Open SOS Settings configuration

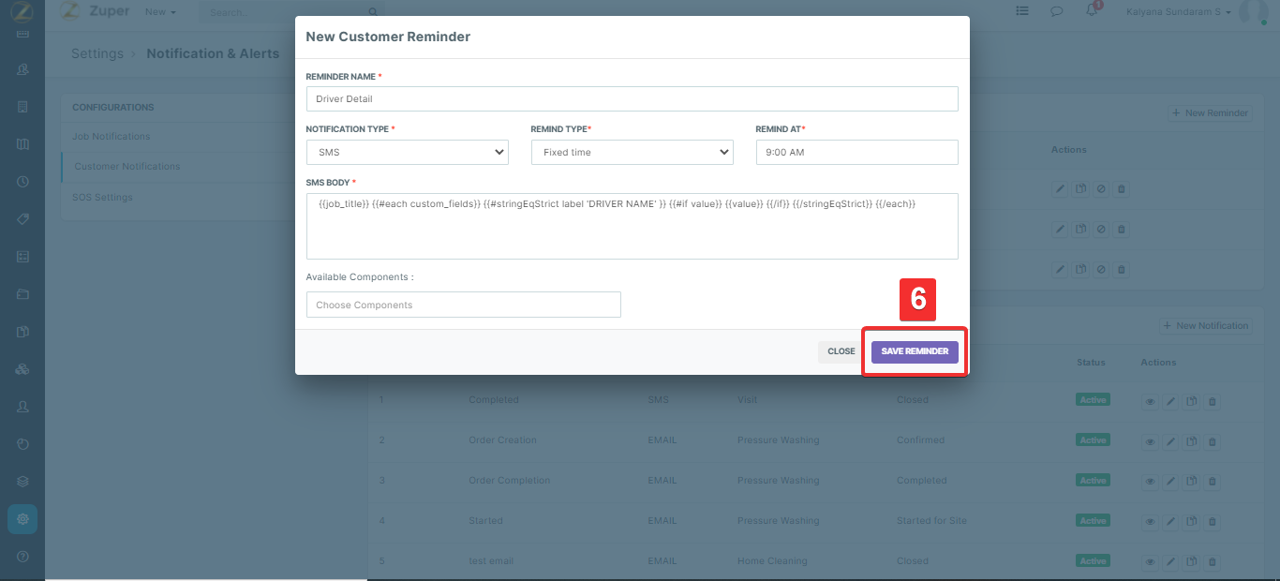click(103, 198)
